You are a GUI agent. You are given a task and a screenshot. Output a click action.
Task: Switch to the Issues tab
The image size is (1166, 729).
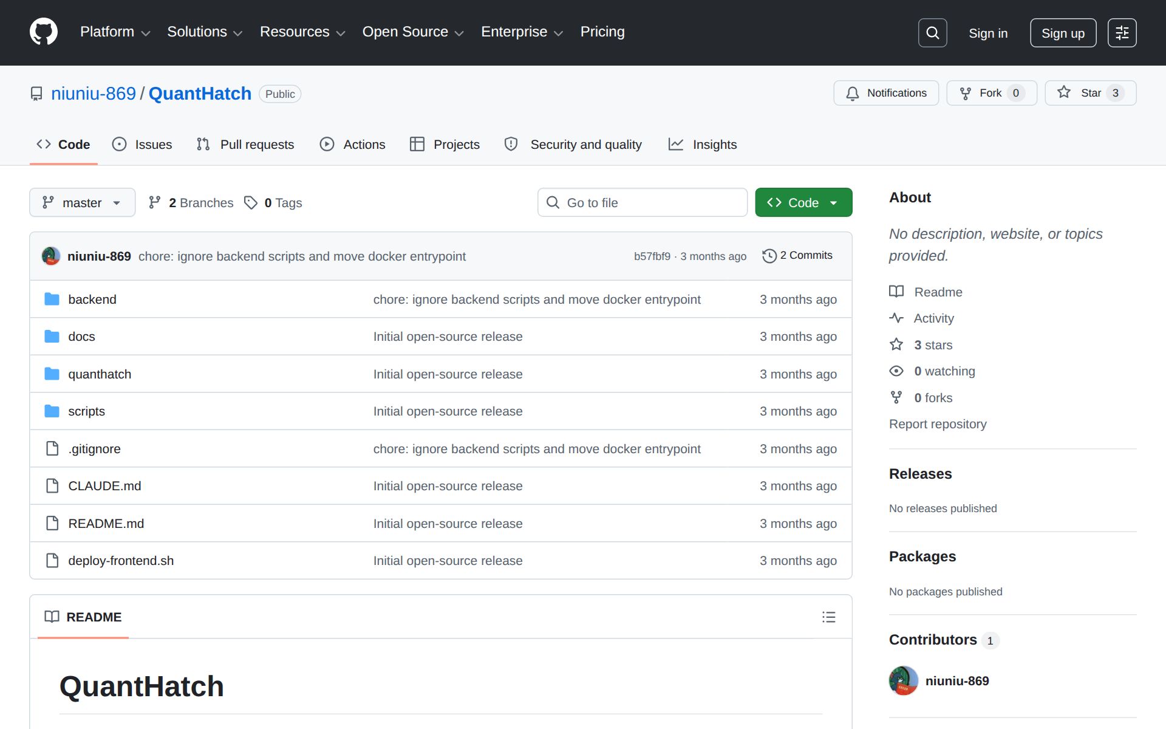click(x=143, y=144)
